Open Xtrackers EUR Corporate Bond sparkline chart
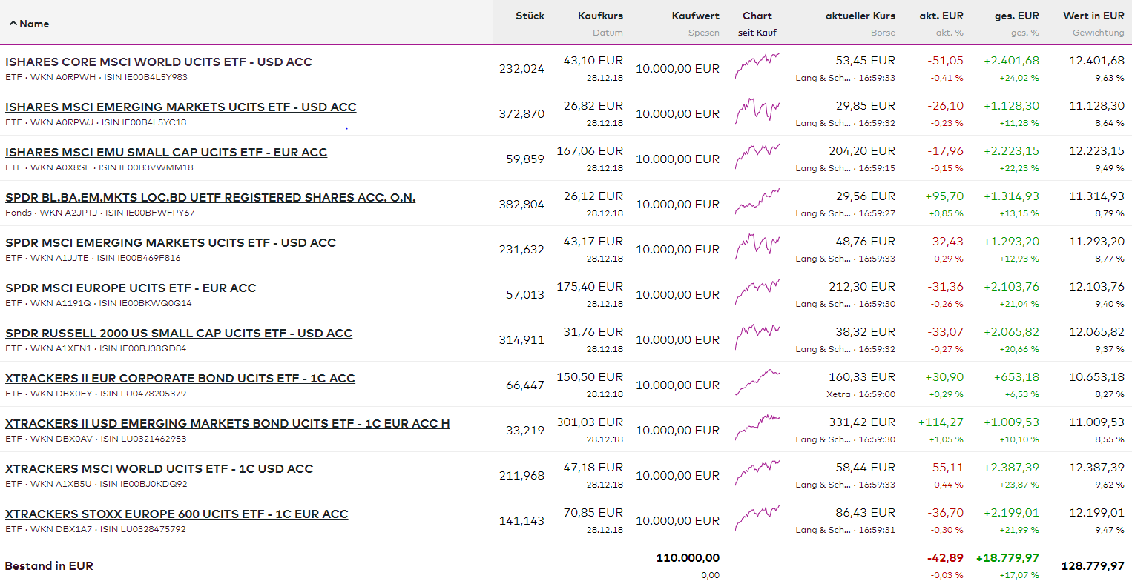 [x=757, y=382]
